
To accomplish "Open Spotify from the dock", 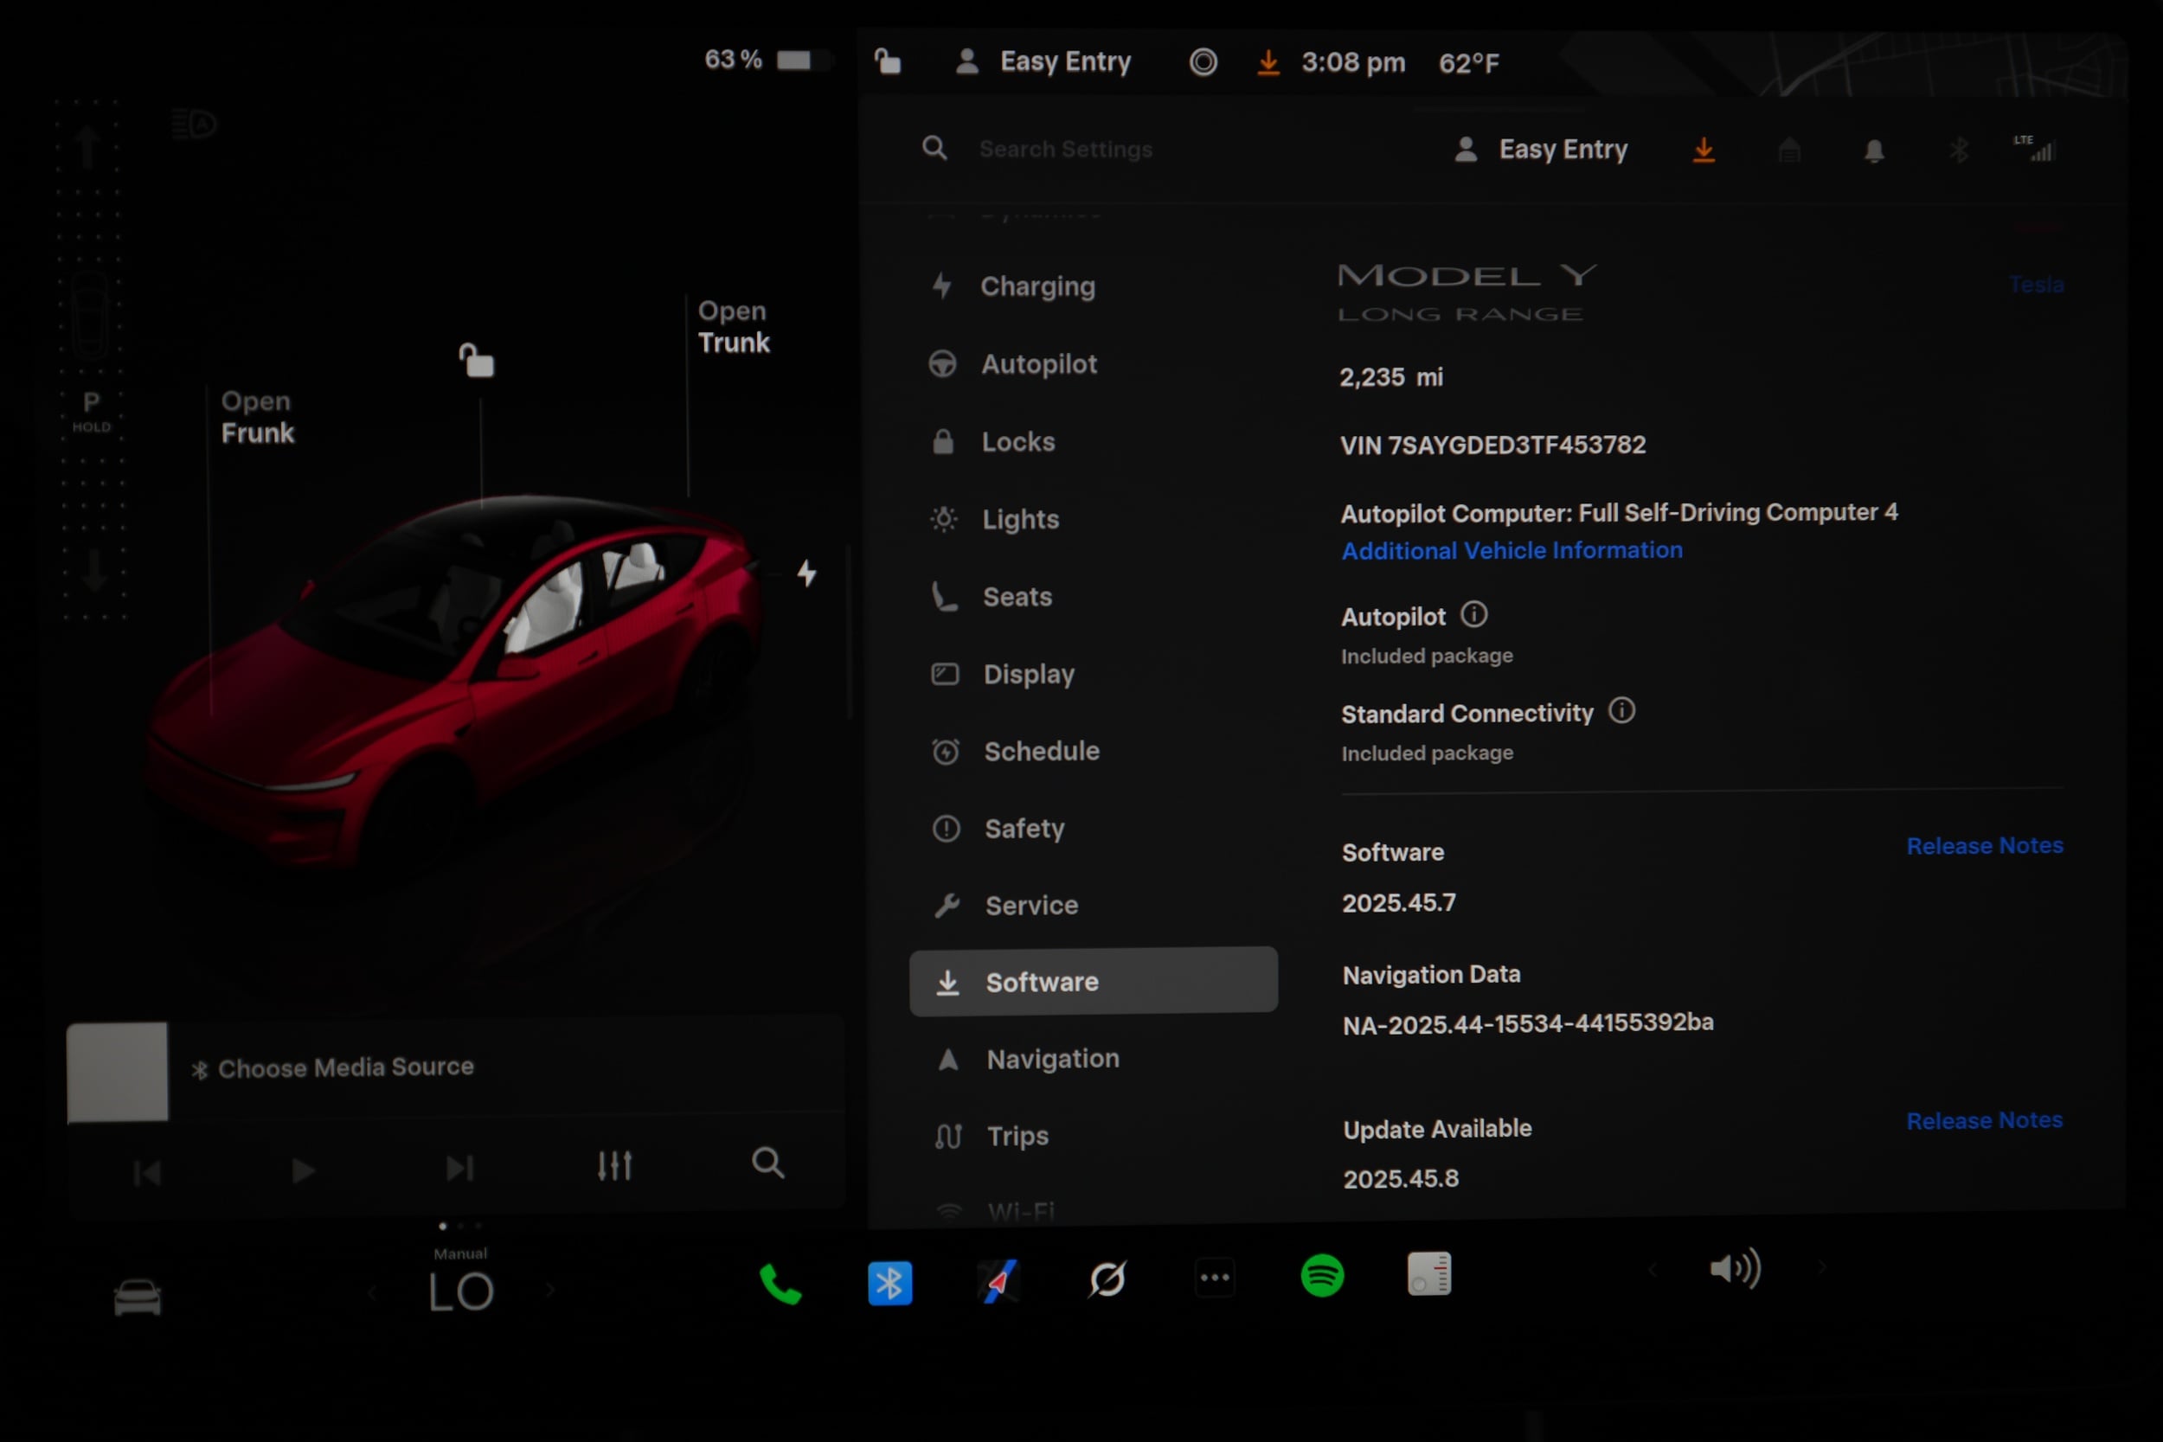I will point(1321,1277).
